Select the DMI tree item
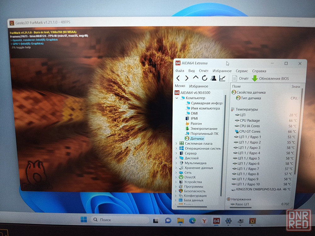This screenshot has height=236, width=315. pos(192,113)
